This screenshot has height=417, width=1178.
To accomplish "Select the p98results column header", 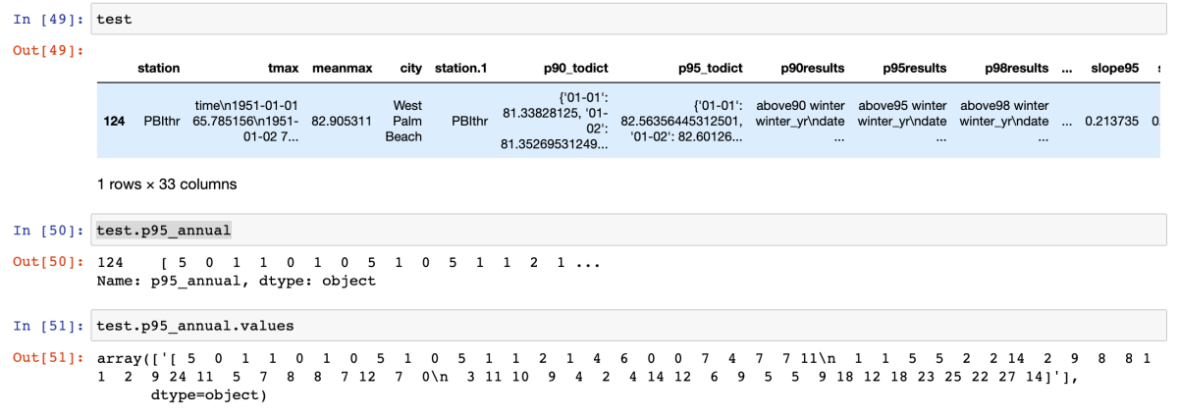I will click(1017, 69).
